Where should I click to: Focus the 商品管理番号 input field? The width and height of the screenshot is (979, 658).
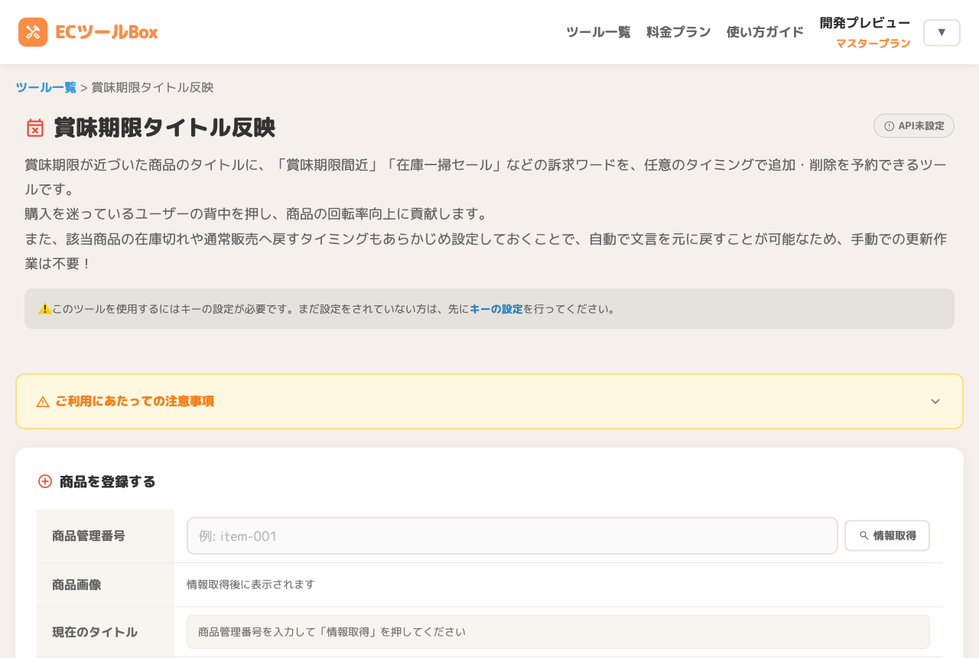[512, 536]
